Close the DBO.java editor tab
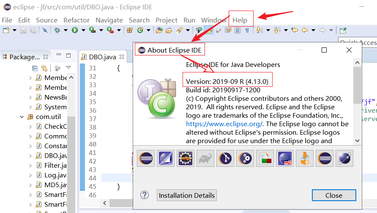Viewport: 377px width, 213px height. pyautogui.click(x=122, y=57)
